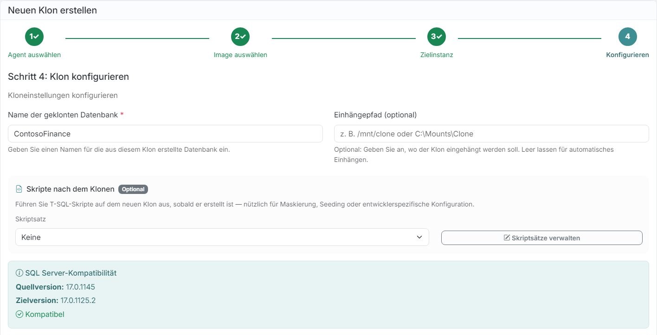The width and height of the screenshot is (657, 335).
Task: Click the Skriptsatz field label
Action: click(x=31, y=219)
